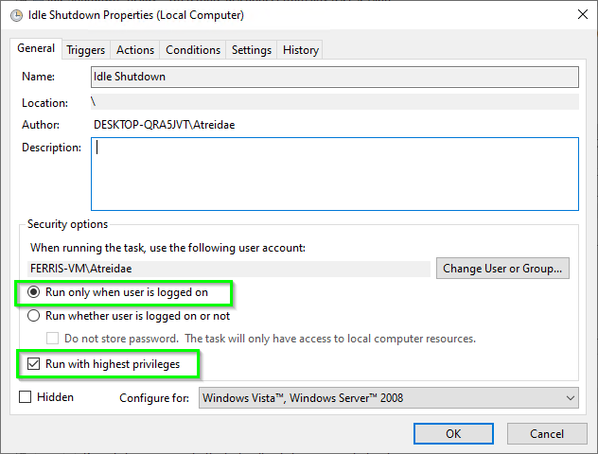Switch to the General tab
598x454 pixels.
(x=36, y=48)
